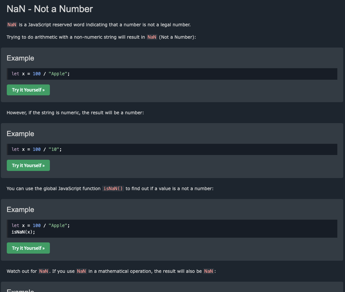Image resolution: width=345 pixels, height=292 pixels.
Task: Open Try it Yourself for the "10" example
Action: pyautogui.click(x=28, y=165)
